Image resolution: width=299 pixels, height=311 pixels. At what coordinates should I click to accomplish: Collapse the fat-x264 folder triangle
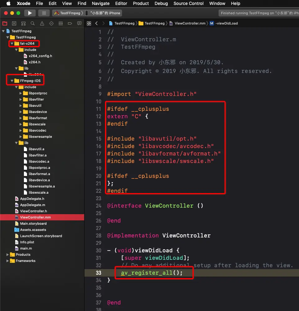tap(12, 43)
